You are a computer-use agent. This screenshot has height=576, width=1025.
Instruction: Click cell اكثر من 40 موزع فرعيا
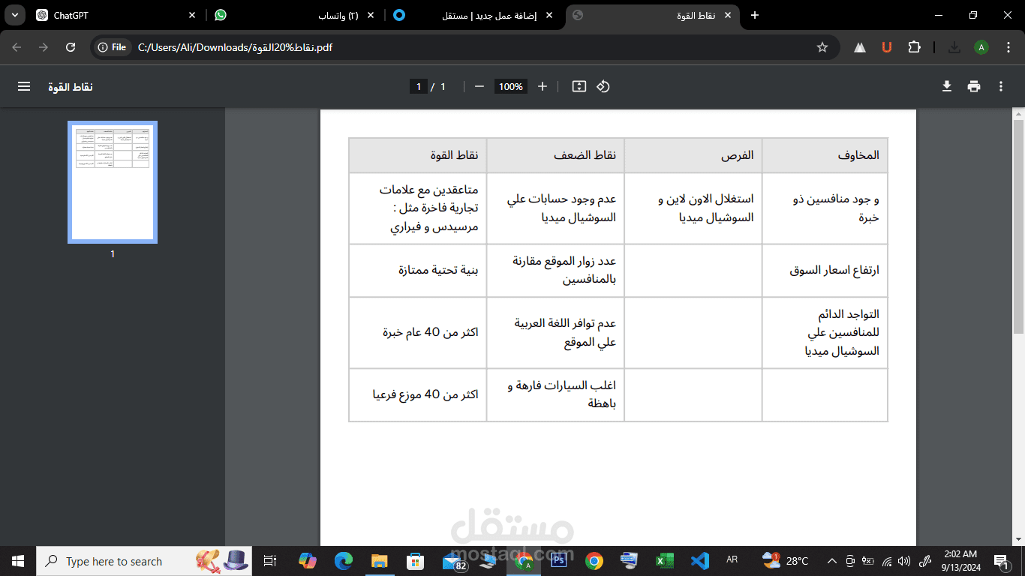click(x=418, y=394)
